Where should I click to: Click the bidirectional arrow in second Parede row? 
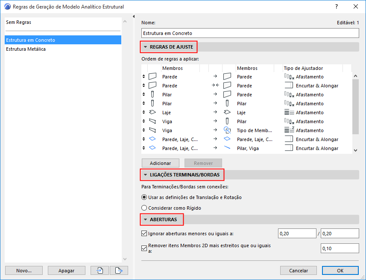click(x=215, y=85)
